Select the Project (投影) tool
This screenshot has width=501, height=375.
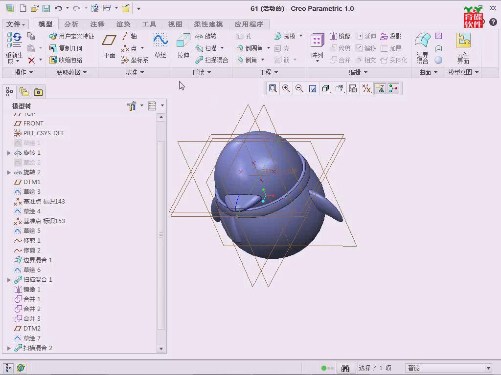tap(391, 36)
